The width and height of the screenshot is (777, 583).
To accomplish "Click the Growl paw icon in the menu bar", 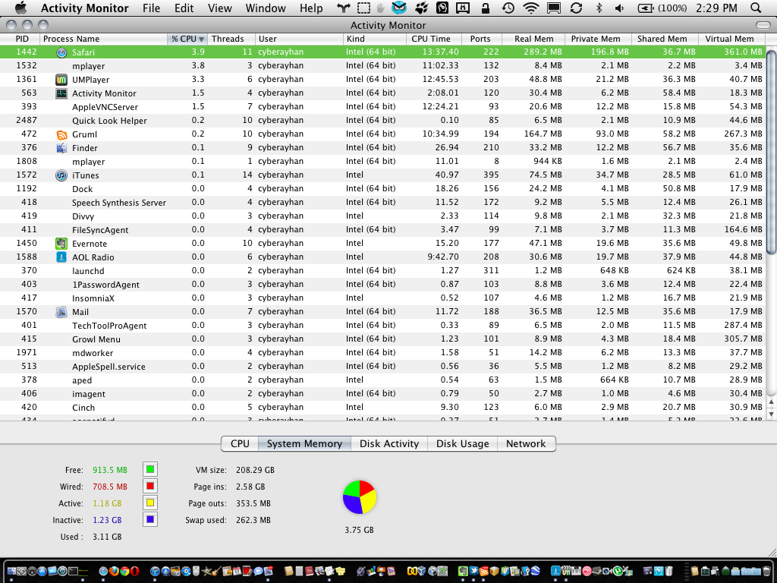I will [421, 8].
